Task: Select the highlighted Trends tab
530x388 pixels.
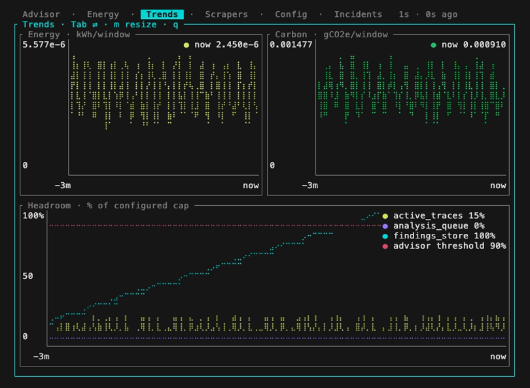Action: click(162, 14)
